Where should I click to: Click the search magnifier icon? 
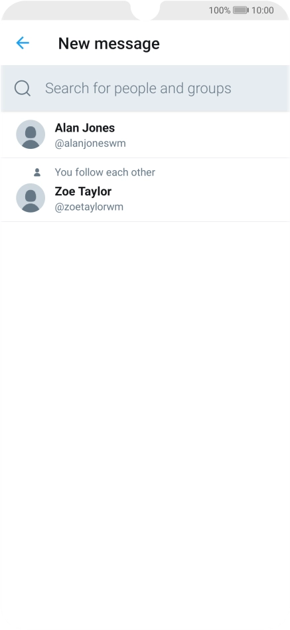point(23,88)
